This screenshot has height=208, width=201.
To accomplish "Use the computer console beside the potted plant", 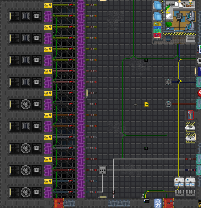I will [190, 26].
